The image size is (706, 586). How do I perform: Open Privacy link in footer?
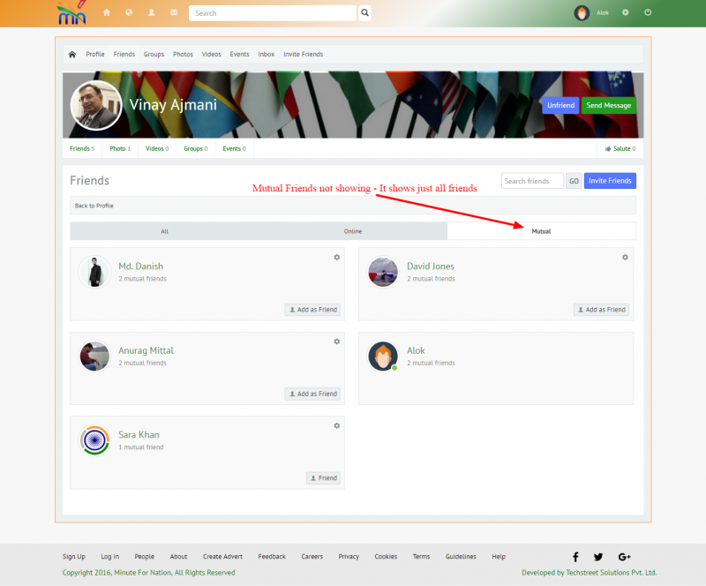pyautogui.click(x=349, y=557)
